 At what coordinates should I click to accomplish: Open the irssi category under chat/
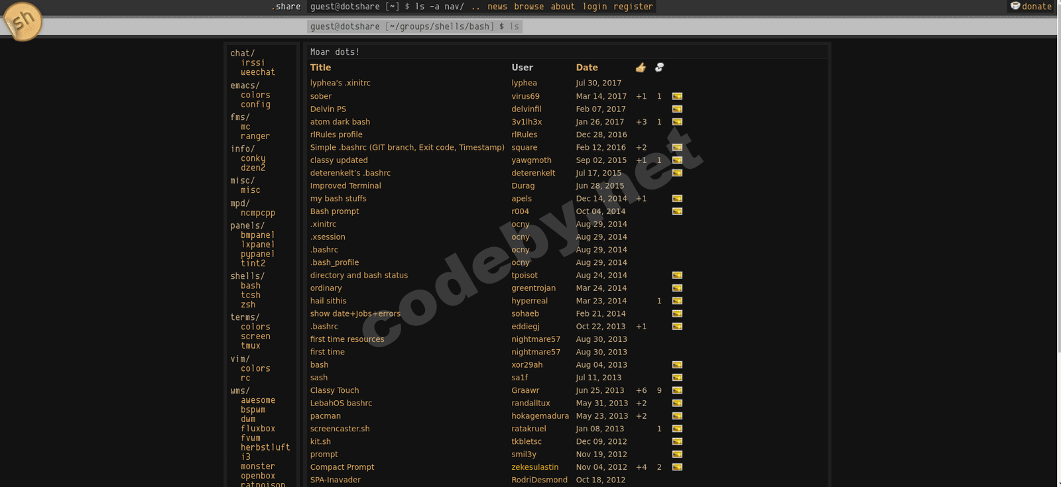[253, 63]
